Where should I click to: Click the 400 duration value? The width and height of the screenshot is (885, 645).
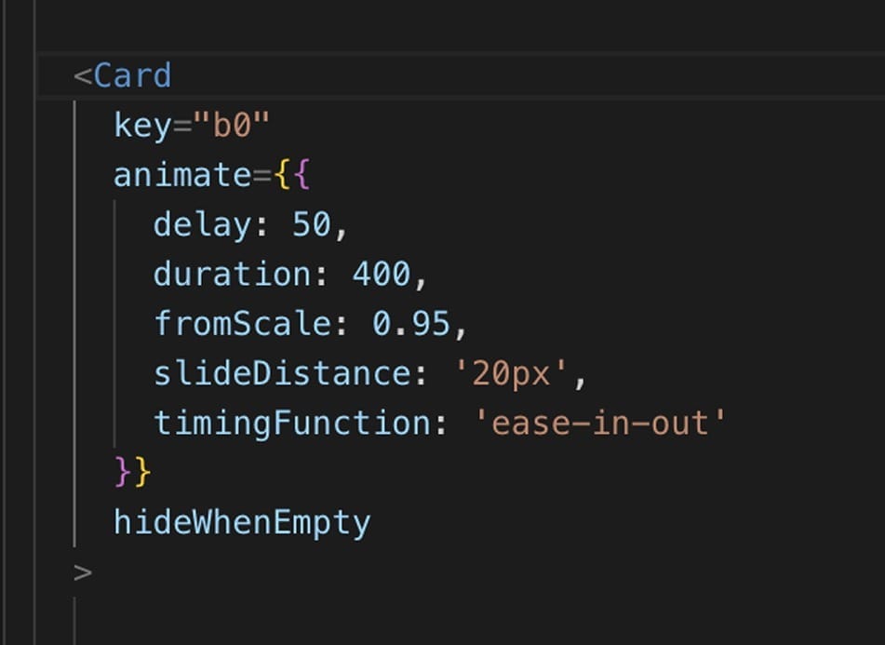[381, 275]
